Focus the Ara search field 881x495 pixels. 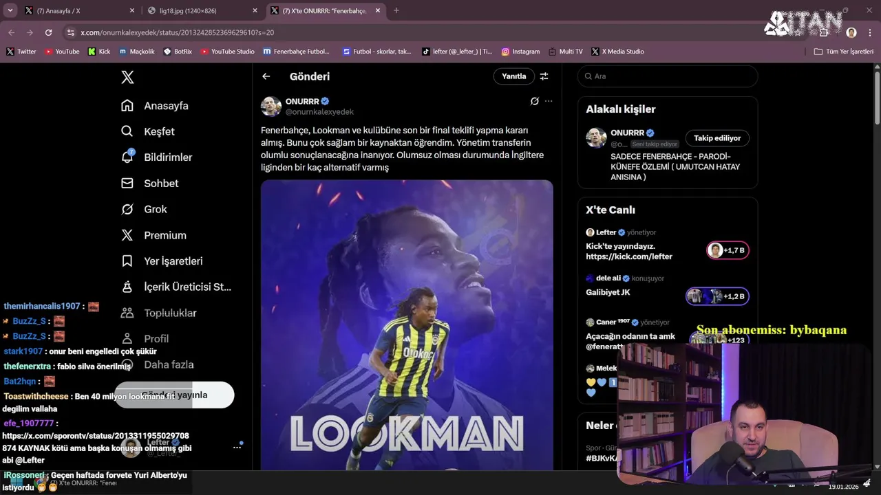(668, 76)
